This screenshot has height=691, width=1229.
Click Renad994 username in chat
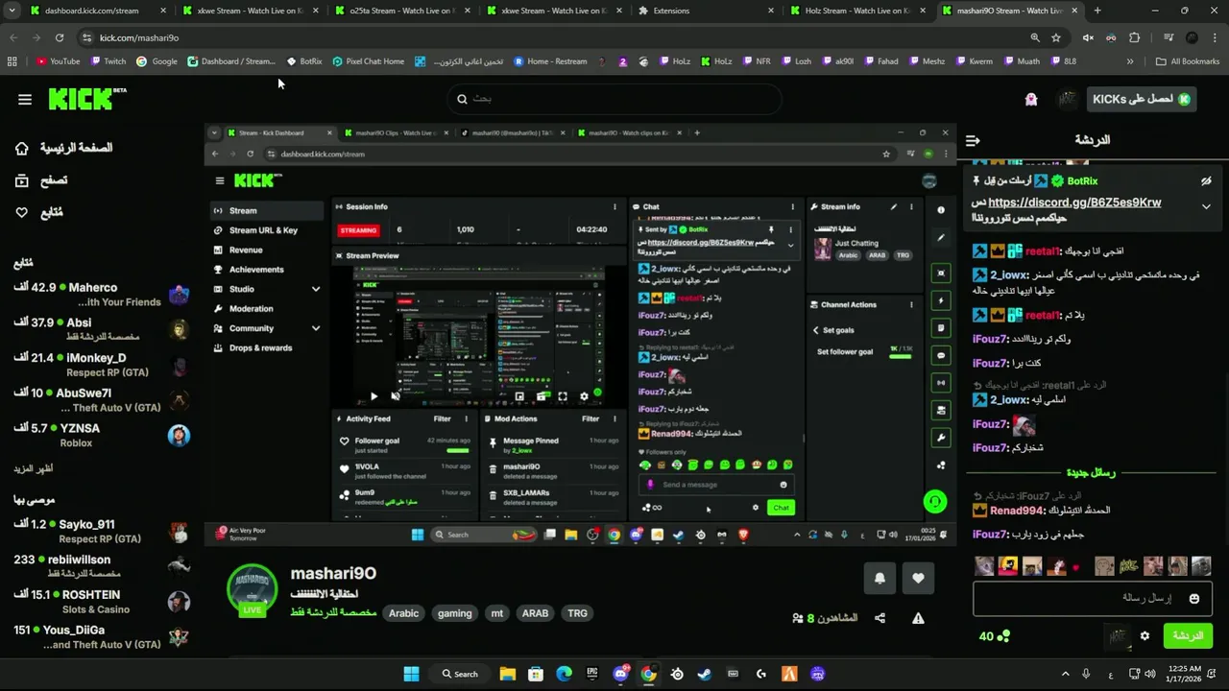(x=1018, y=511)
